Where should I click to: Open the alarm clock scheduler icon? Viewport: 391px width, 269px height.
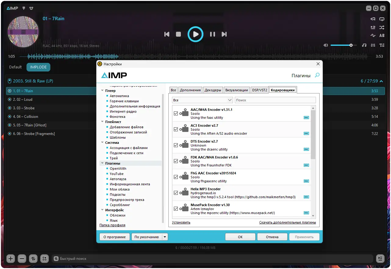coord(31,8)
